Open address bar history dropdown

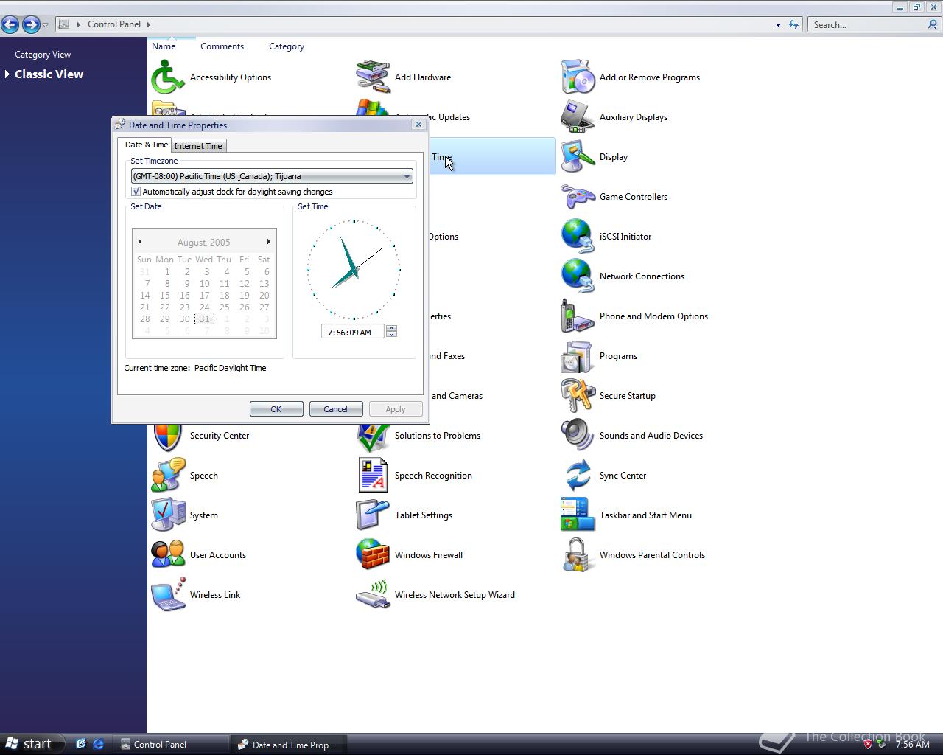[x=778, y=24]
